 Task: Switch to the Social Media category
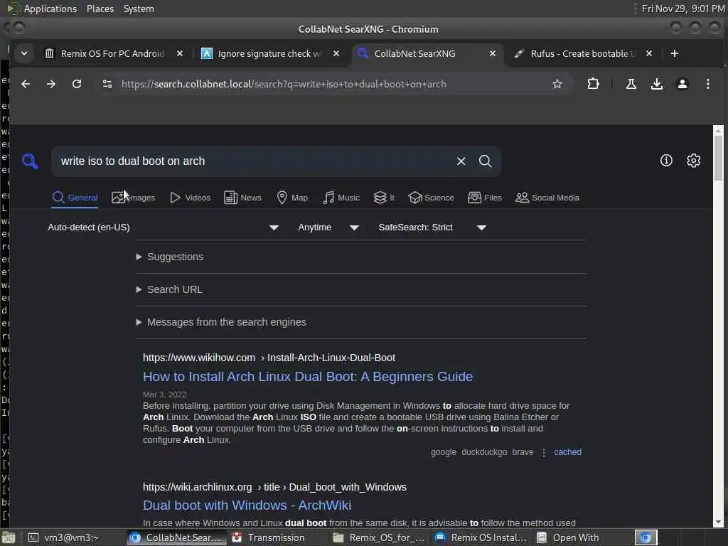coord(547,198)
